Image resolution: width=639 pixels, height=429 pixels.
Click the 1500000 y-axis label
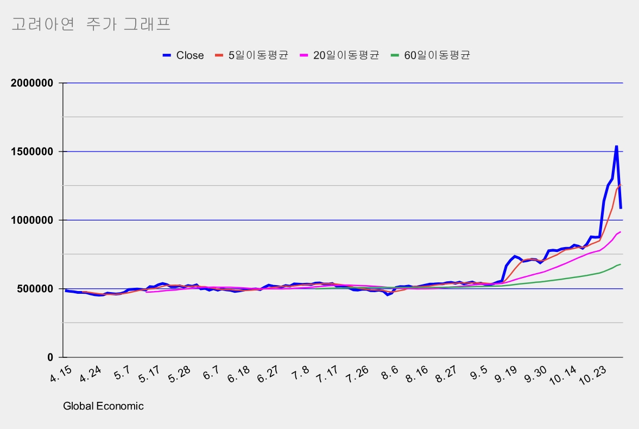[x=32, y=152]
